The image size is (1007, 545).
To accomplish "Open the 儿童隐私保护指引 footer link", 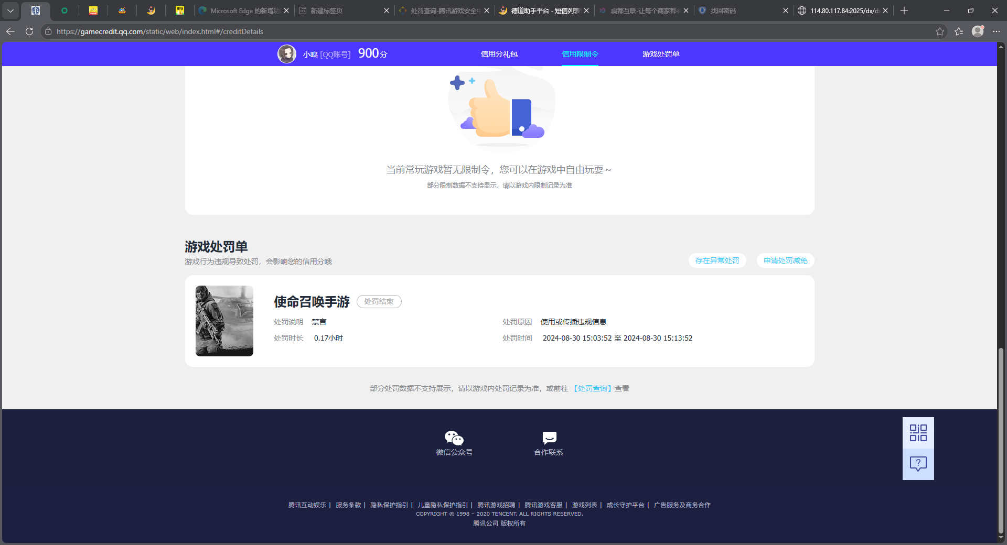I will click(443, 505).
